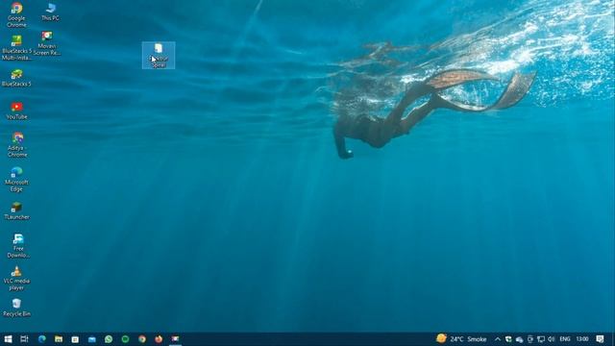Open Spotify from the taskbar

pos(125,339)
